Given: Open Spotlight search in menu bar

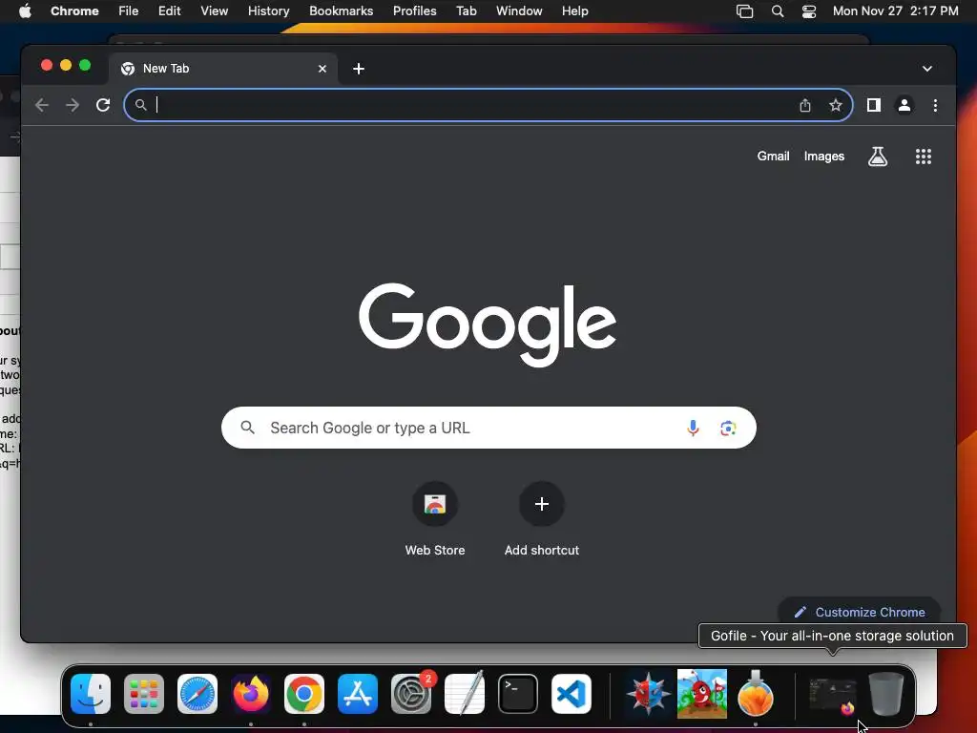Looking at the screenshot, I should click(777, 11).
